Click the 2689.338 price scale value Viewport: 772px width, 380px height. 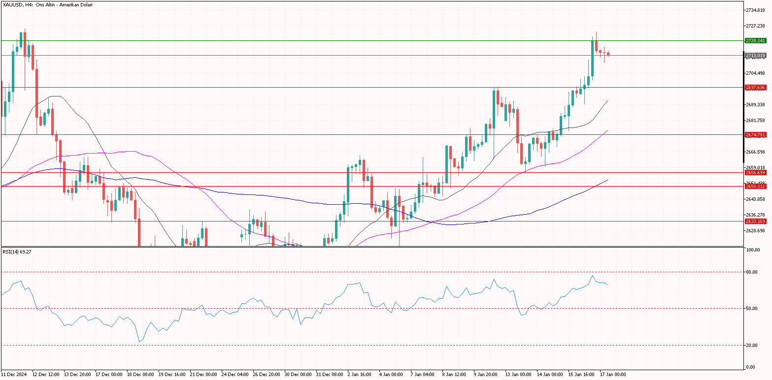click(x=755, y=104)
